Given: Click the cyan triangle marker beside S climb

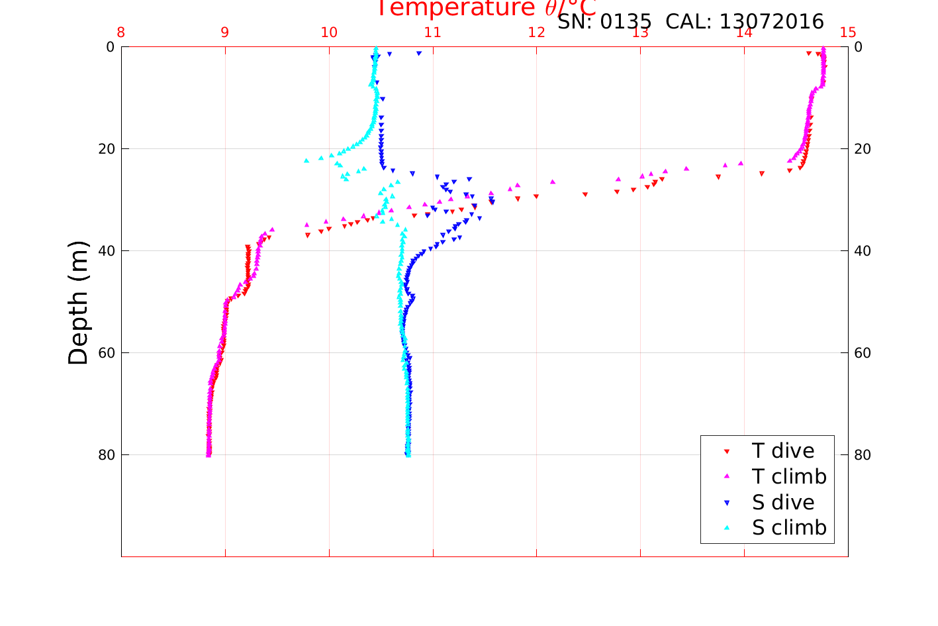Looking at the screenshot, I should click(726, 528).
